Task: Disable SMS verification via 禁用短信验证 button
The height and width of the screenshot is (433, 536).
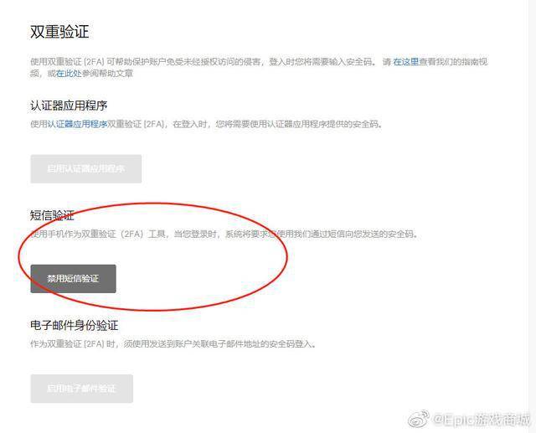Action: 73,279
